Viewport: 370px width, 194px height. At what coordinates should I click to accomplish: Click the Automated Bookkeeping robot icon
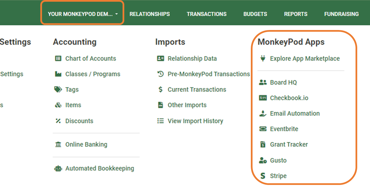click(x=58, y=169)
